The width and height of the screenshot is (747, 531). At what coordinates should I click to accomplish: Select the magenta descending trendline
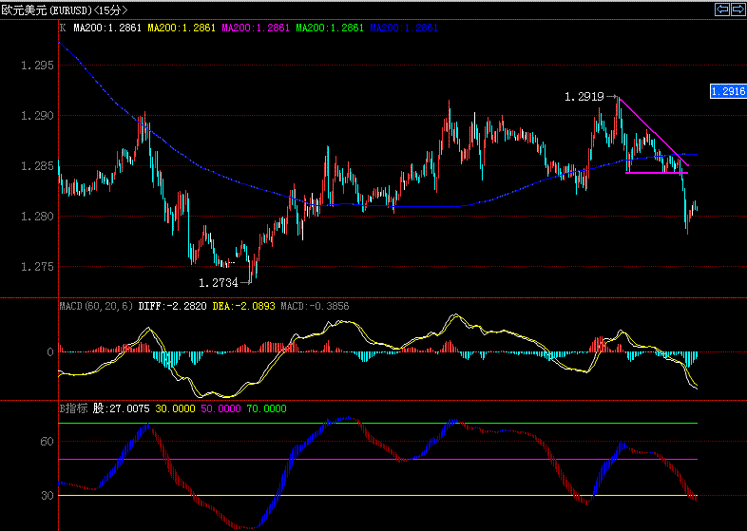[654, 132]
